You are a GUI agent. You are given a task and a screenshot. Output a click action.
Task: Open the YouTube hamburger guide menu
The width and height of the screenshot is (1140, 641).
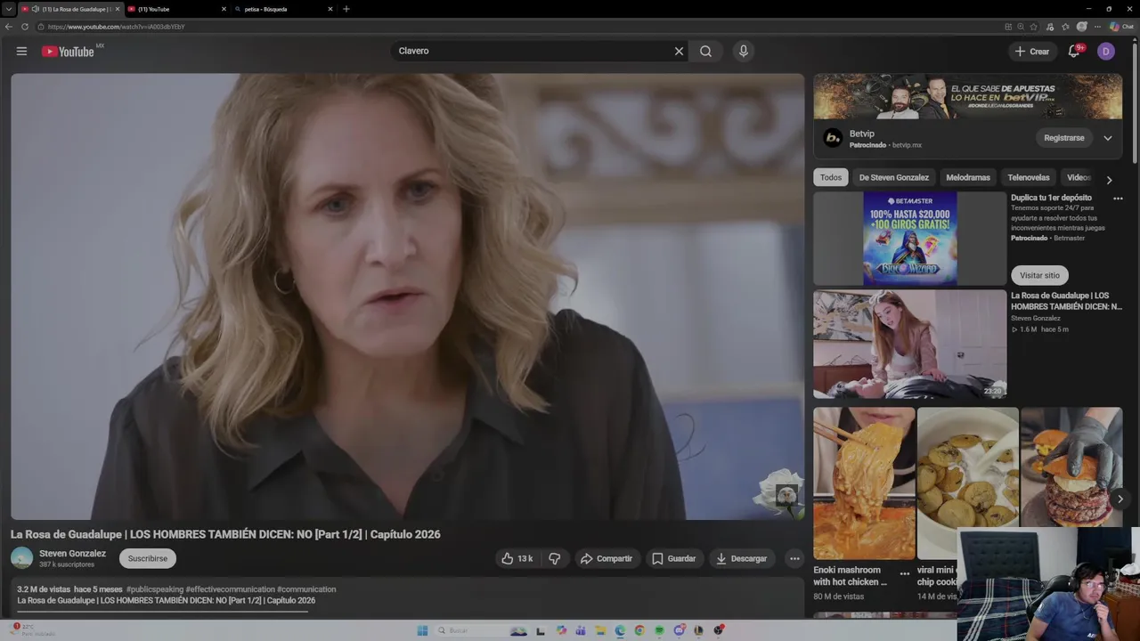tap(21, 52)
